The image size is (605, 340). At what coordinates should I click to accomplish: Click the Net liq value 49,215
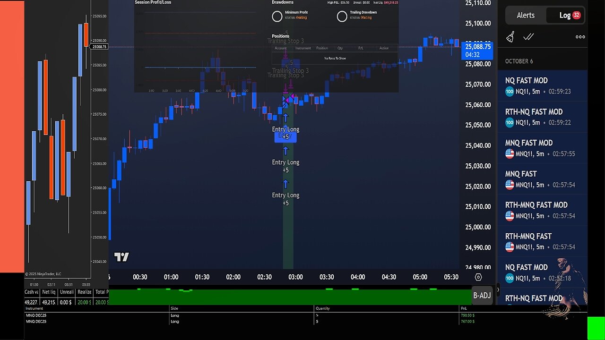[x=48, y=302]
